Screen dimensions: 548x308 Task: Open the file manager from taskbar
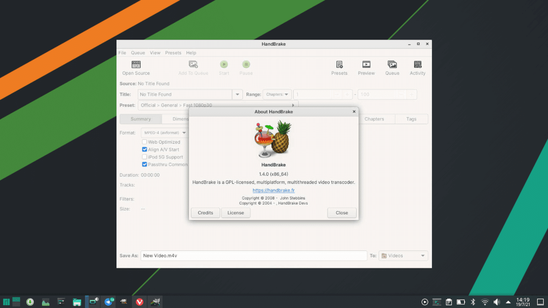[77, 302]
